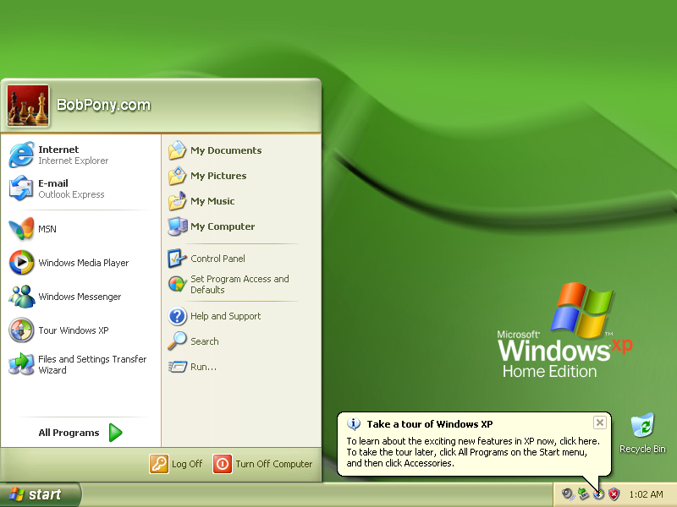Open Windows Messenger
Viewport: 677px width, 507px height.
80,297
